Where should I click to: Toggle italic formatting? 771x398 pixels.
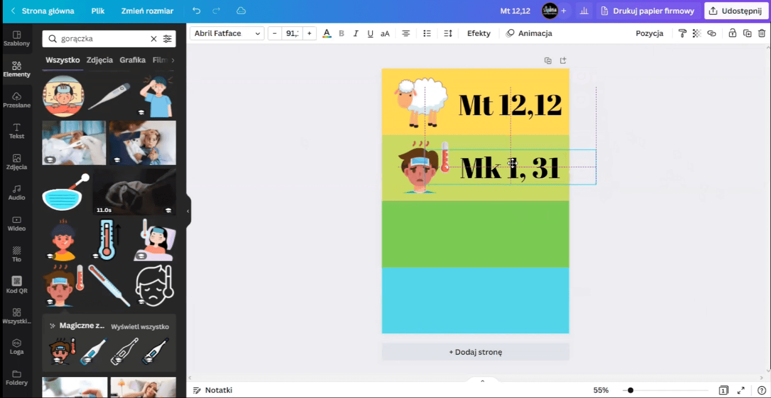click(356, 33)
